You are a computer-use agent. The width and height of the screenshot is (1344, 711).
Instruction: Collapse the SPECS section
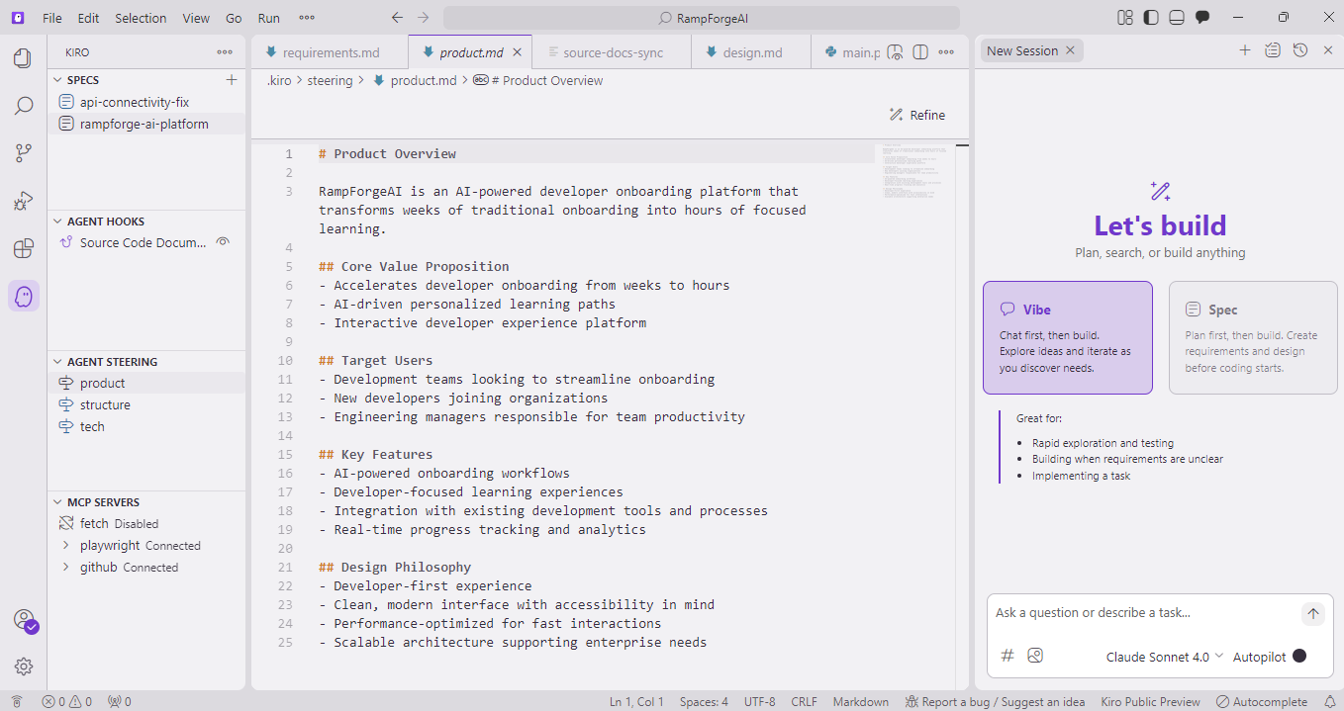tap(57, 80)
